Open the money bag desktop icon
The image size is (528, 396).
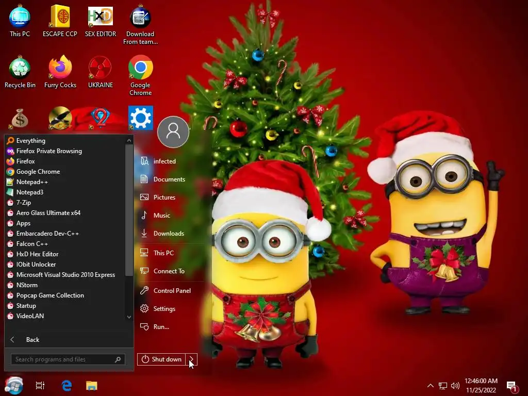tap(20, 119)
